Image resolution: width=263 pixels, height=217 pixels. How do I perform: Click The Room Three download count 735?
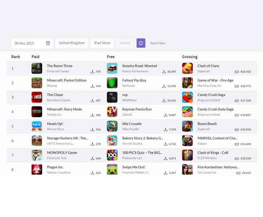click(x=95, y=72)
